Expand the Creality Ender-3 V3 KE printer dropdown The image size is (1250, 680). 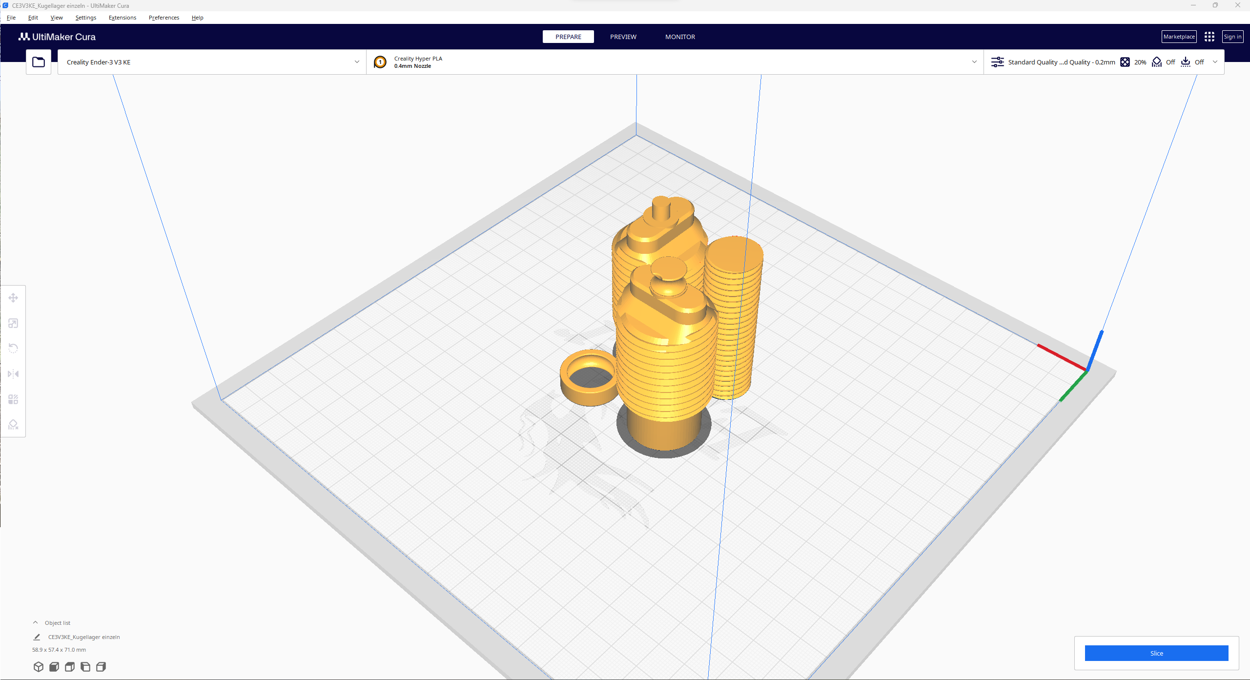tap(212, 62)
